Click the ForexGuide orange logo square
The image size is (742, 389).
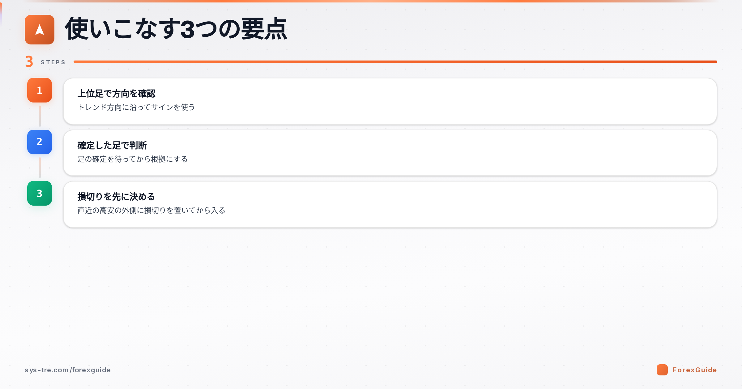click(662, 370)
